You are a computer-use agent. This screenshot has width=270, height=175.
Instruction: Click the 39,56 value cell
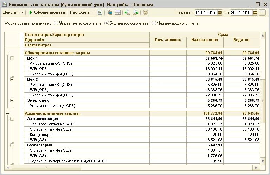click(x=205, y=161)
